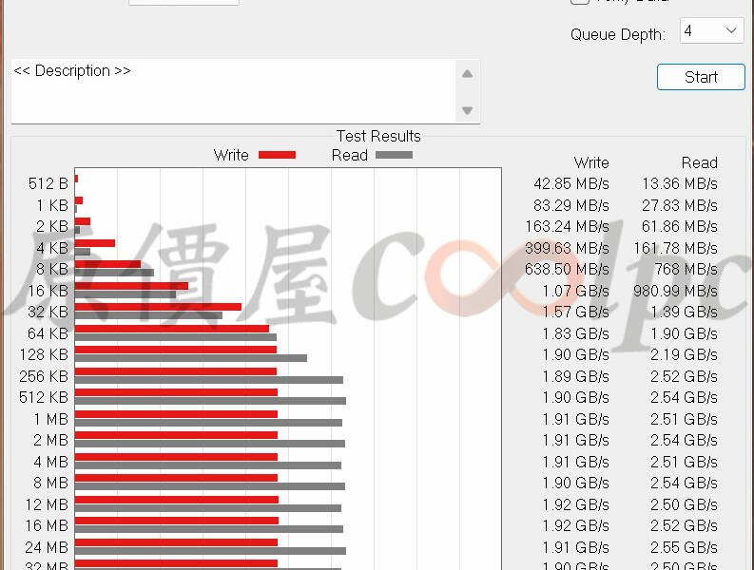Click the '2.55 GB/s' read value

(x=684, y=547)
